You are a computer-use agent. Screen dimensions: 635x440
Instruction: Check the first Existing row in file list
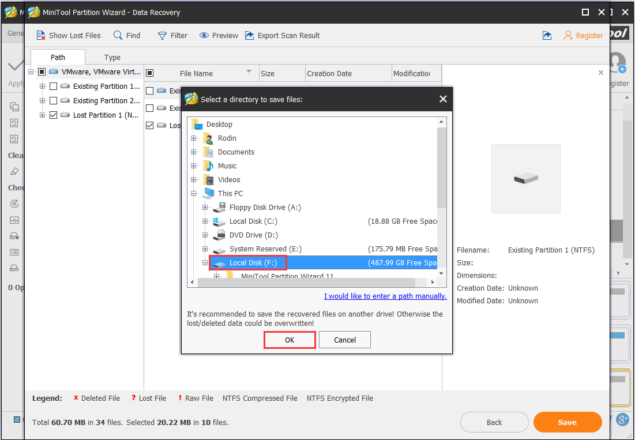point(149,91)
